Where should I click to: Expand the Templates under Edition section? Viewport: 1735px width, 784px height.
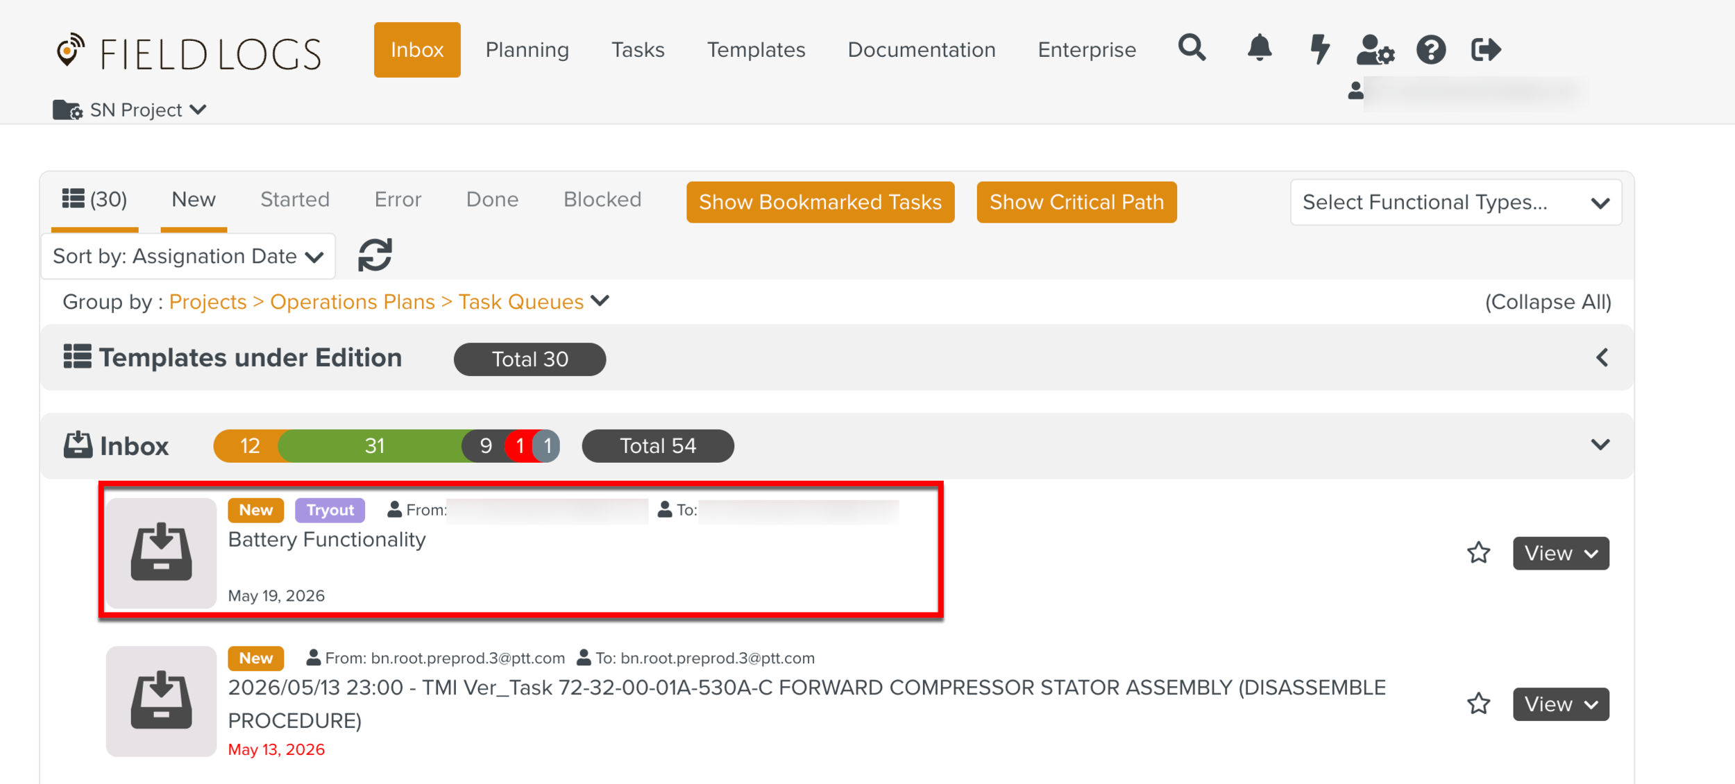[x=1602, y=358]
